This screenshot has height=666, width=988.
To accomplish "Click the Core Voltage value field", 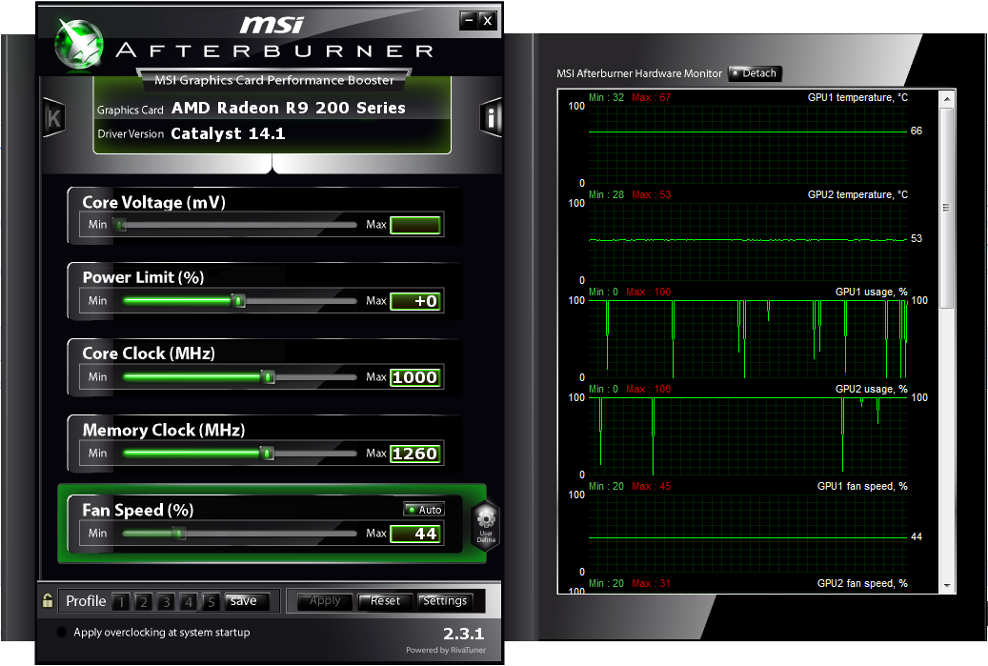I will (415, 225).
